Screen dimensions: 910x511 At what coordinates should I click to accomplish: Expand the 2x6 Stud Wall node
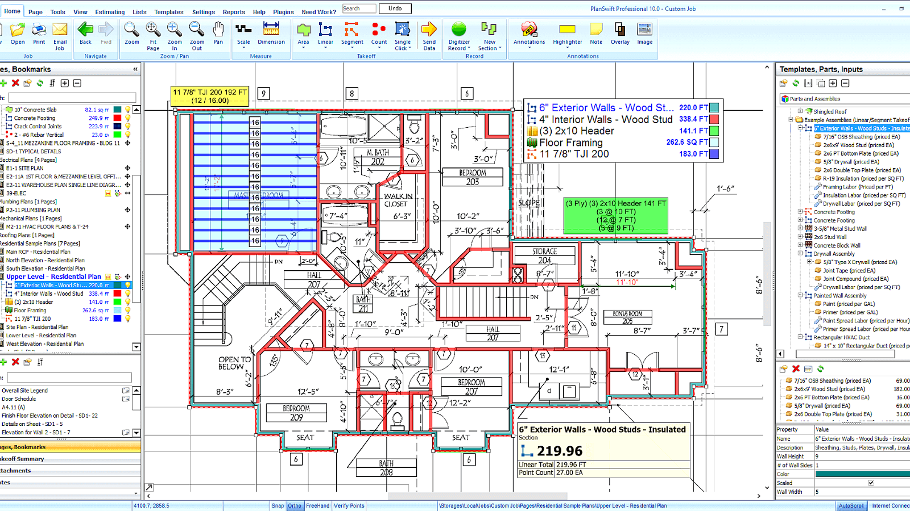pos(800,237)
